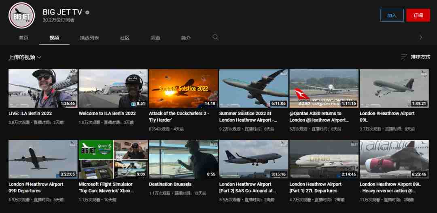Open the Virgin Atlantic 6:23:46 thumbnail
Viewport: 437px width, 213px height.
pos(394,159)
